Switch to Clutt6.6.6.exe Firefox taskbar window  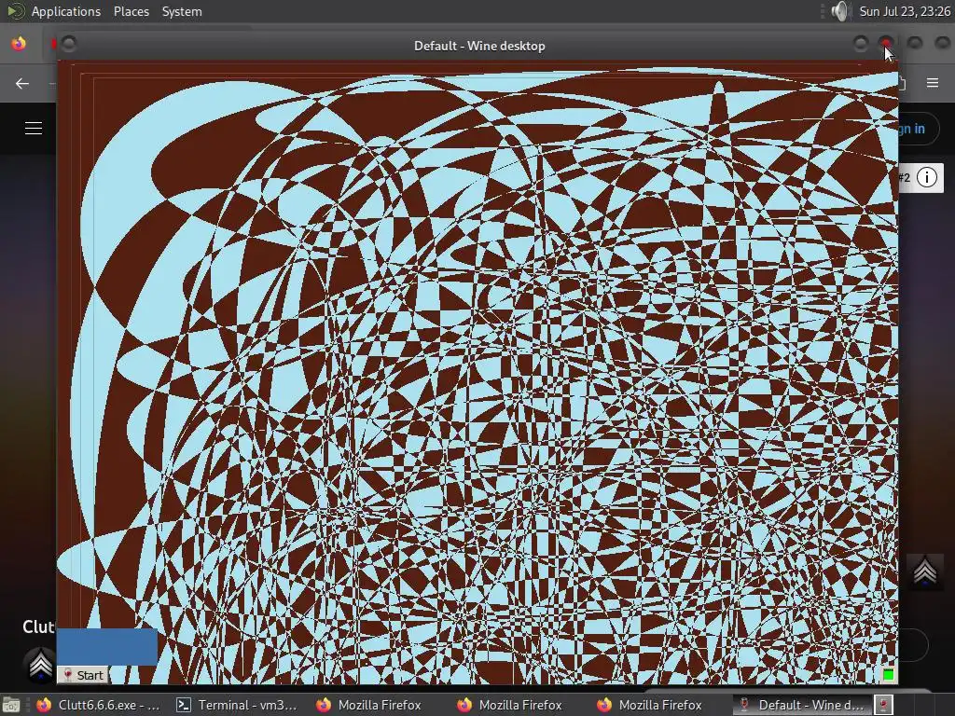(97, 705)
